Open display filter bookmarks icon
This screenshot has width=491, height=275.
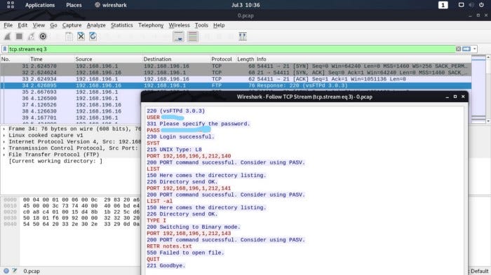(x=5, y=49)
